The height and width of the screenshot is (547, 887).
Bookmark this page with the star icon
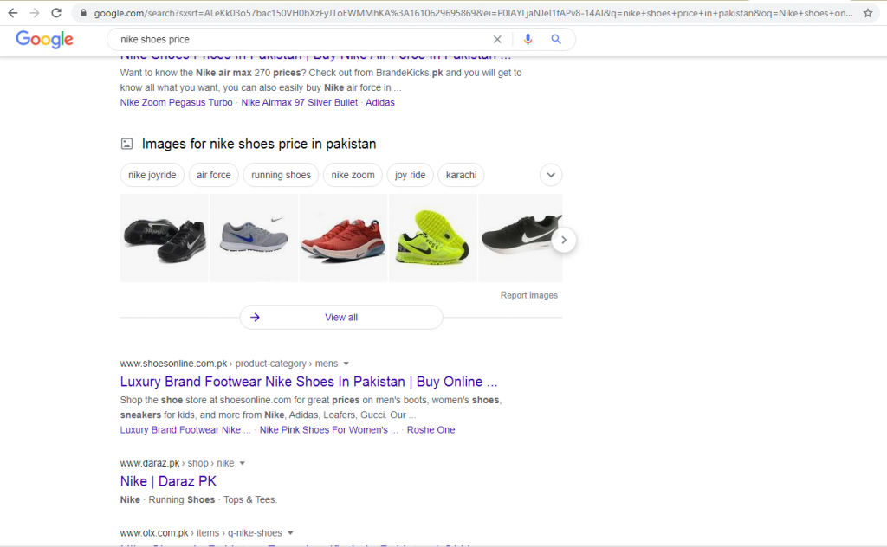pyautogui.click(x=868, y=13)
